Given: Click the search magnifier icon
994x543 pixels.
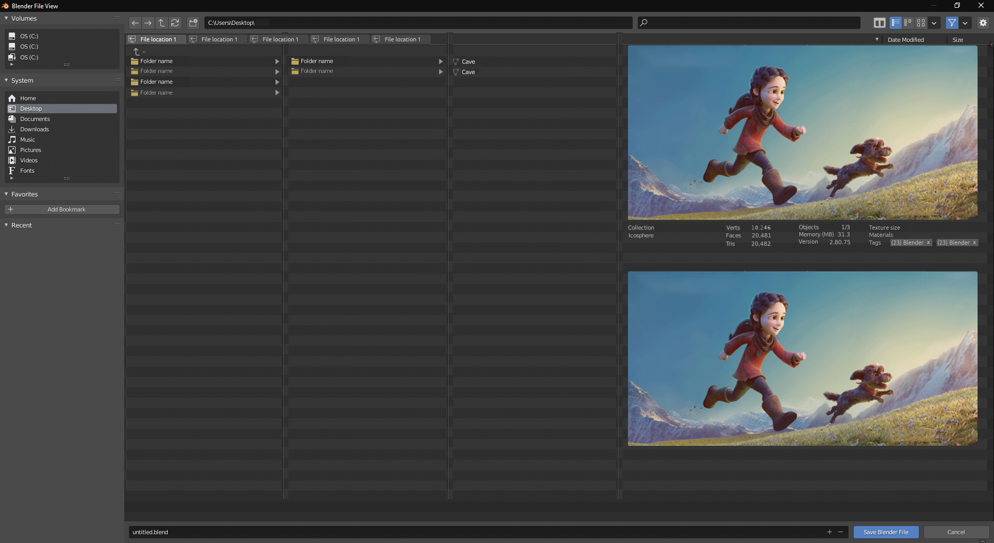Looking at the screenshot, I should 644,23.
